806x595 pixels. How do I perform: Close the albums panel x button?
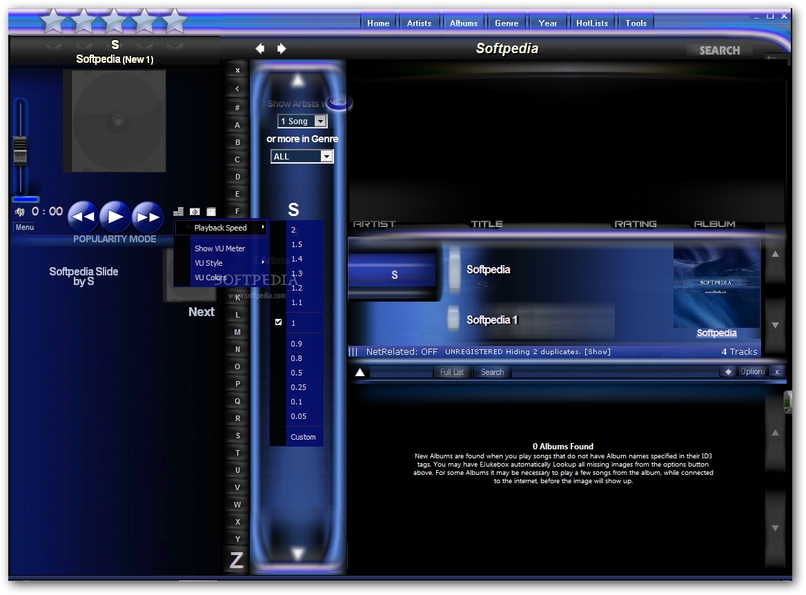click(x=777, y=372)
